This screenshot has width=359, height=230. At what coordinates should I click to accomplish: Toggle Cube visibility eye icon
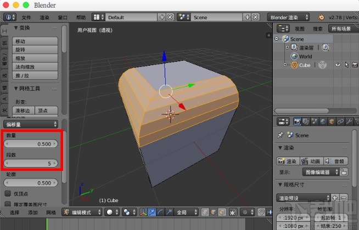338,65
